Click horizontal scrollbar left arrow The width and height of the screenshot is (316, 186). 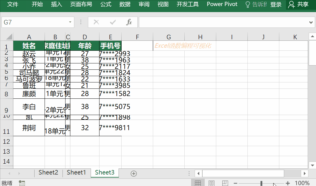pos(199,173)
